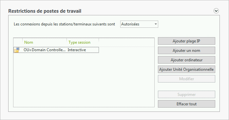
Task: Add an OU via Ajouter Unité Organisationnelle
Action: click(x=186, y=69)
